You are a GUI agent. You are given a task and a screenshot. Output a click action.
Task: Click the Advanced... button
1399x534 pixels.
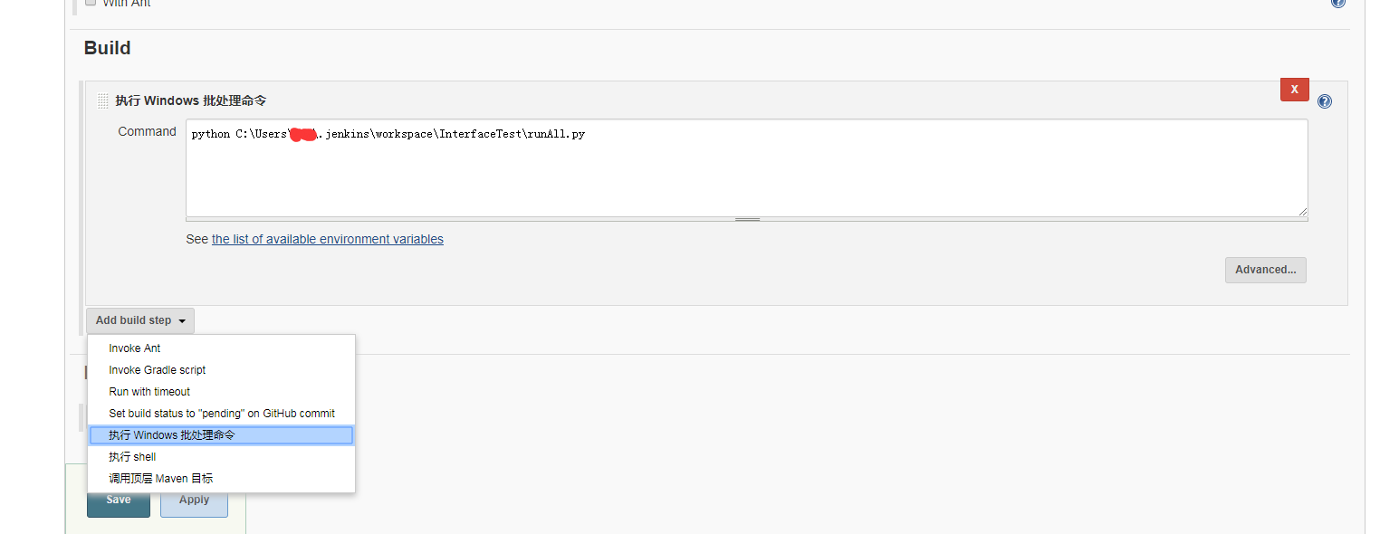pyautogui.click(x=1265, y=270)
